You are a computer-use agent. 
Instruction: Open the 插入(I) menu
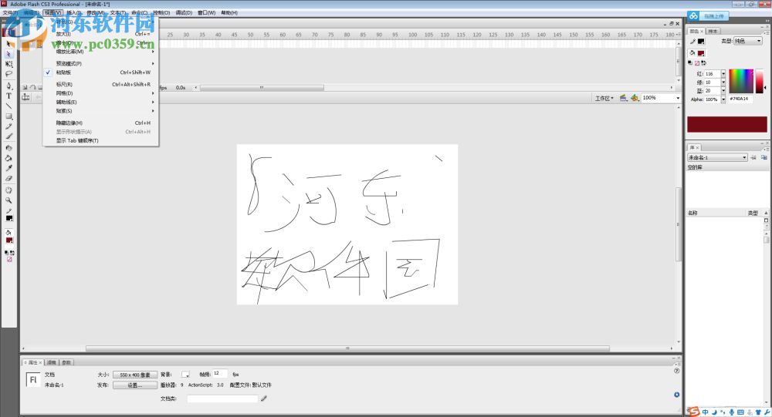pyautogui.click(x=74, y=13)
